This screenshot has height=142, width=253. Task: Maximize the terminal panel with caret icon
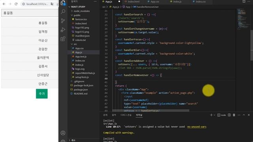pos(244,115)
